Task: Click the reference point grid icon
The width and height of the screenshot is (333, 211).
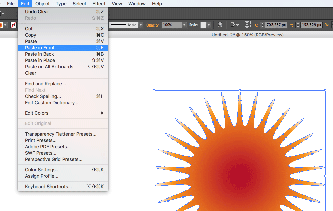Action: pyautogui.click(x=248, y=25)
